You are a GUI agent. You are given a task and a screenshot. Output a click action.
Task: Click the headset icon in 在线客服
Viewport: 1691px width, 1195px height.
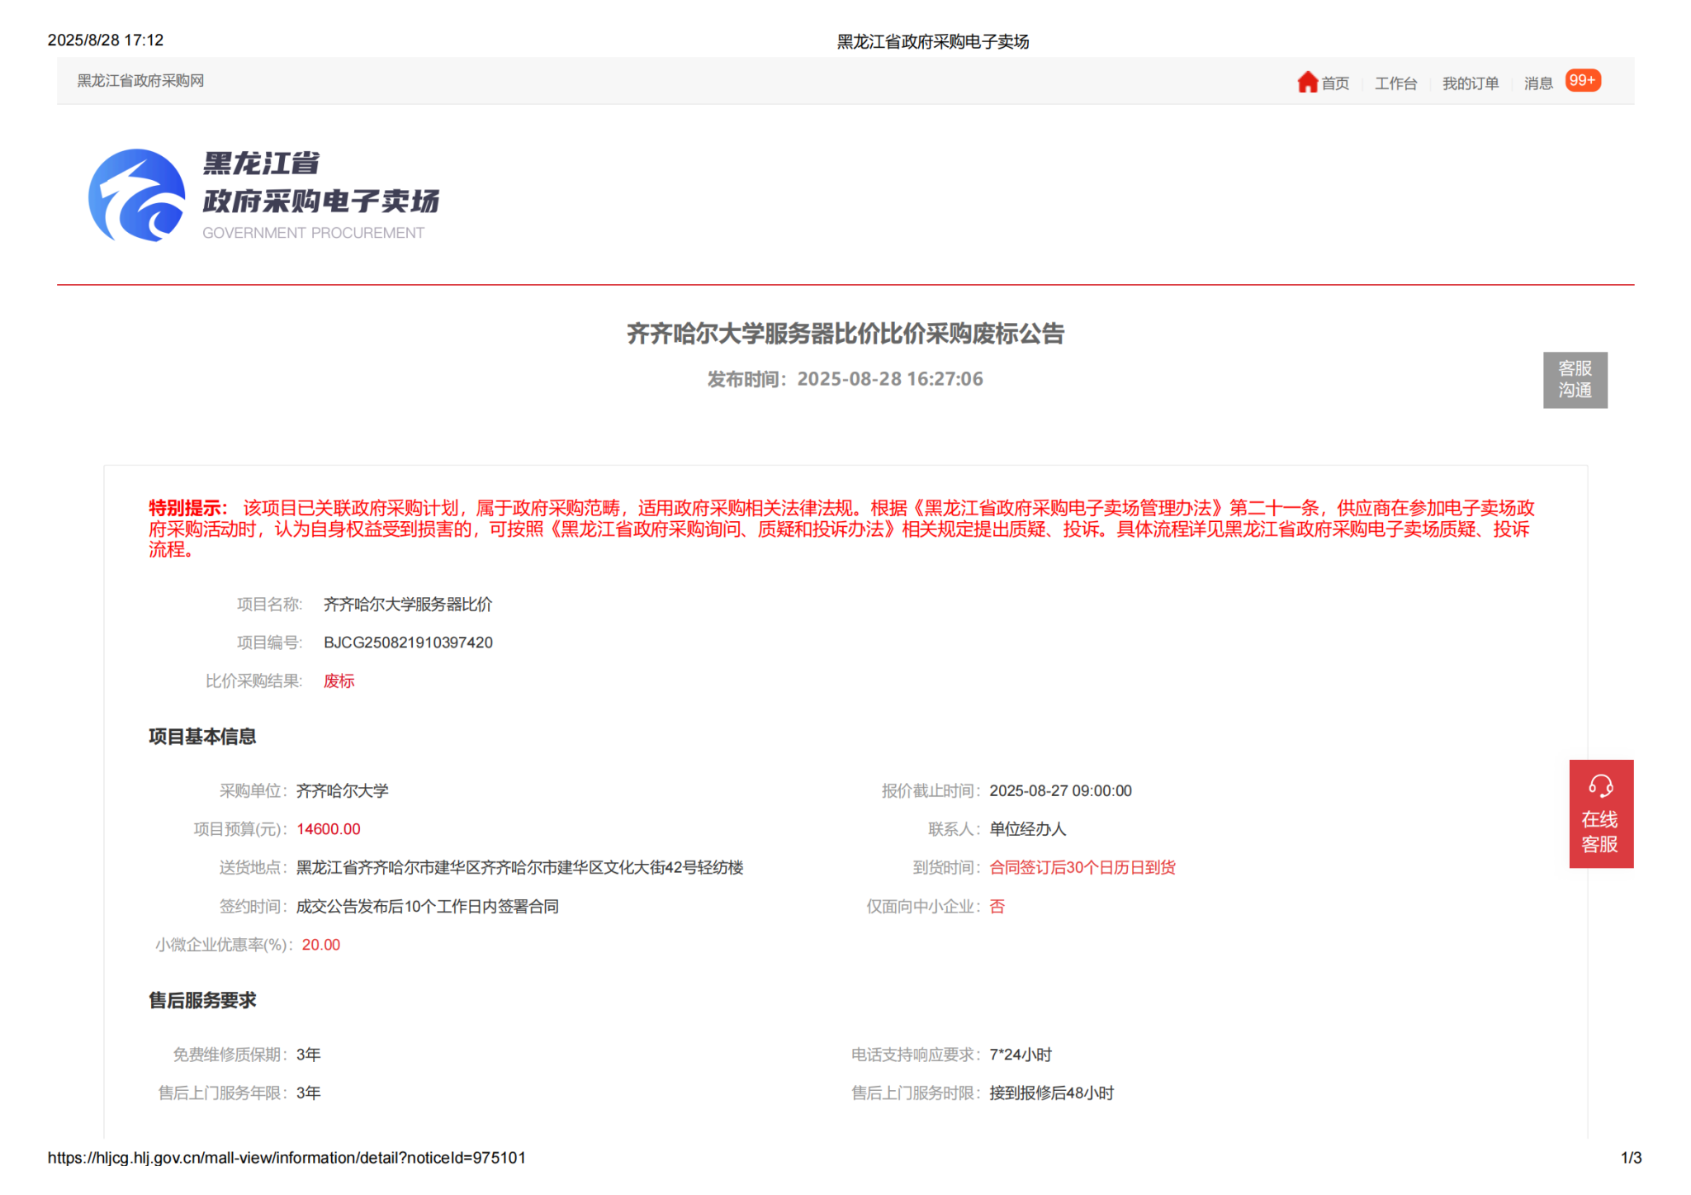click(x=1600, y=785)
